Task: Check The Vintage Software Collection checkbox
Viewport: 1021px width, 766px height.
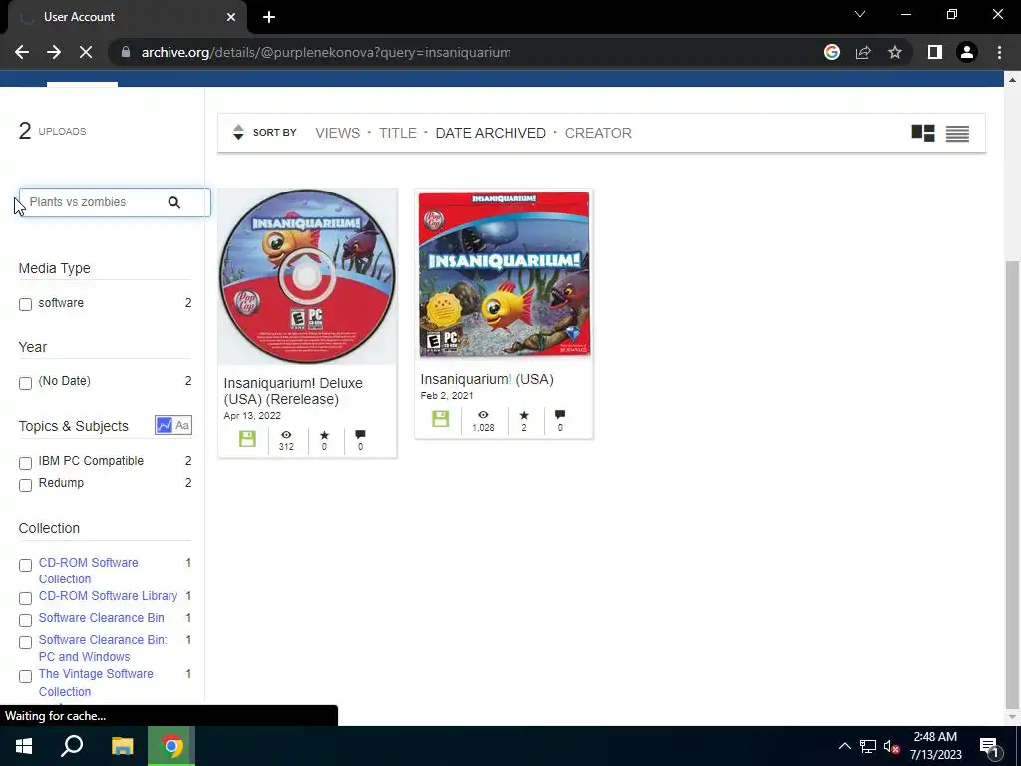Action: click(25, 676)
